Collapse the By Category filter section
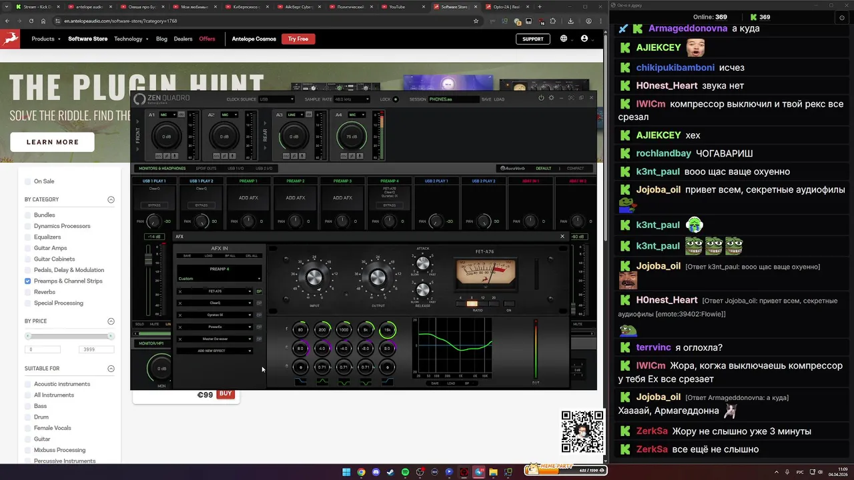The image size is (854, 480). coord(111,199)
